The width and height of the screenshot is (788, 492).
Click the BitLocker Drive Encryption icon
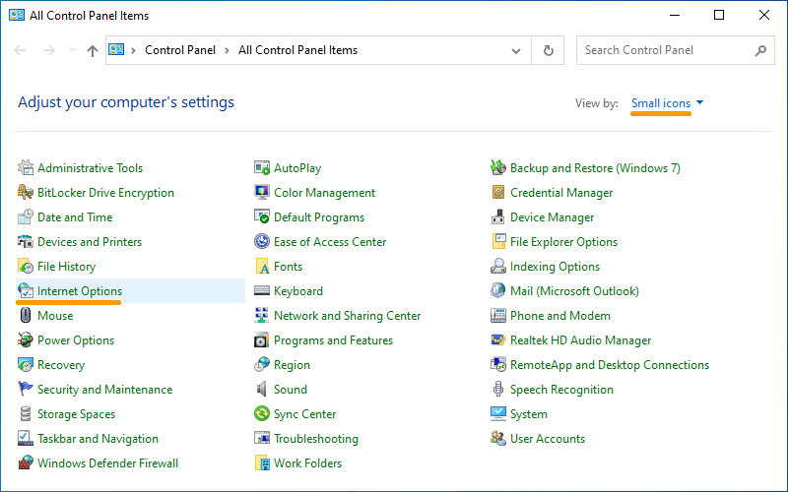pos(26,193)
